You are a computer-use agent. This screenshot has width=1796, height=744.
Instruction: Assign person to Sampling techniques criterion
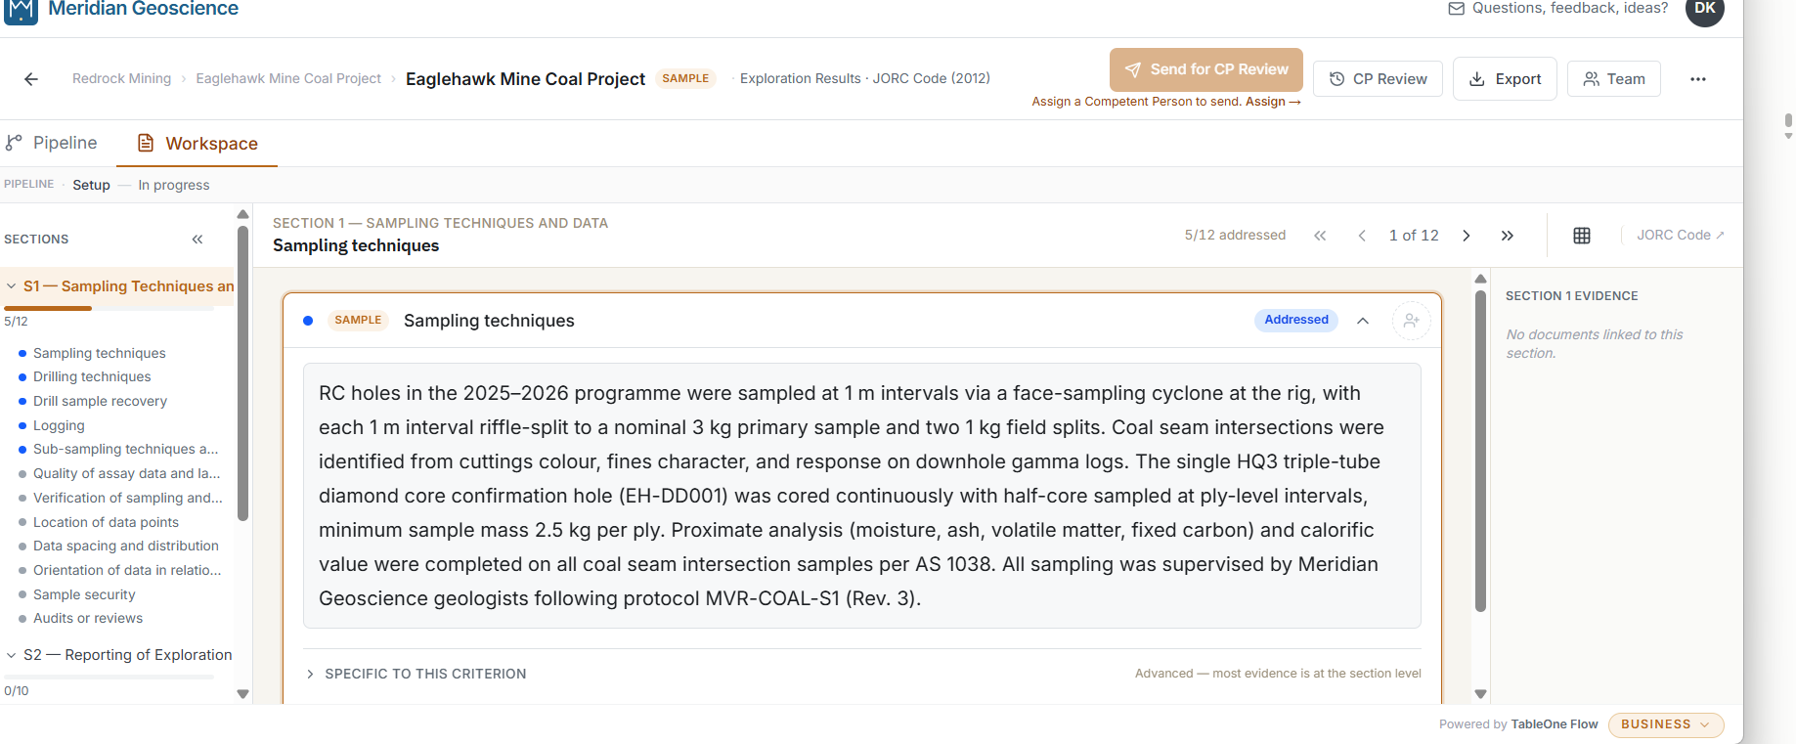(1412, 321)
